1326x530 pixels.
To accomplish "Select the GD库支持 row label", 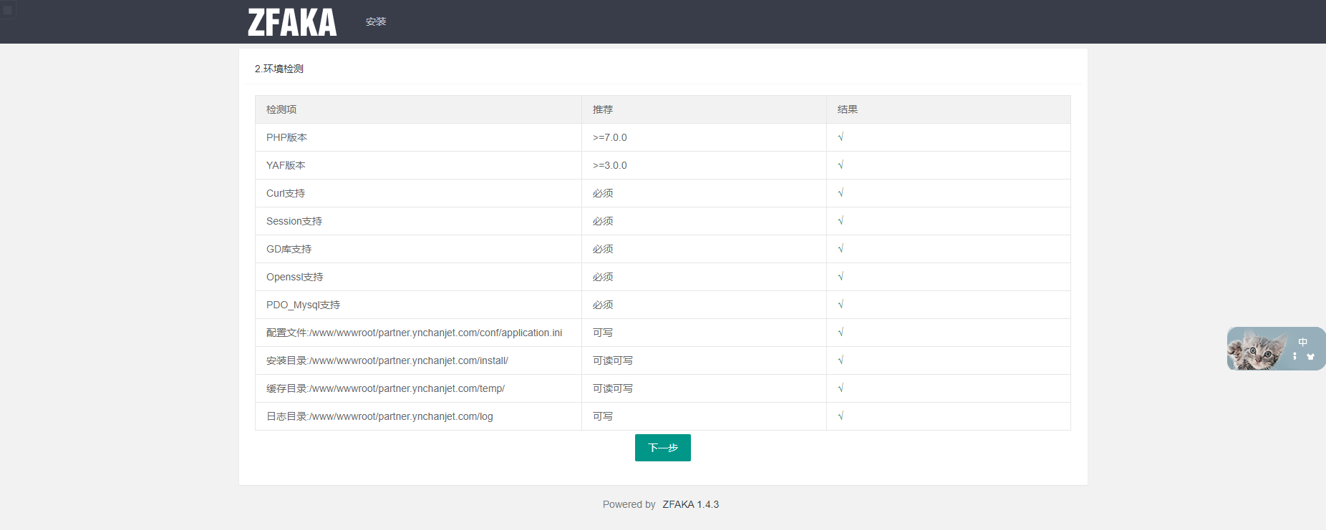I will point(289,249).
